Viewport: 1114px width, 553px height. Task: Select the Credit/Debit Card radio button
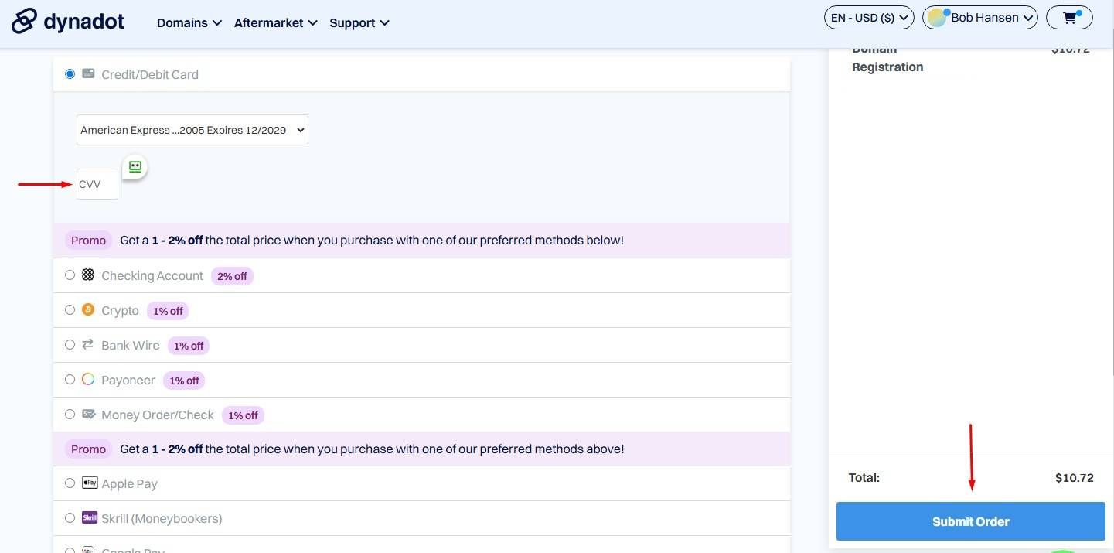pyautogui.click(x=70, y=73)
